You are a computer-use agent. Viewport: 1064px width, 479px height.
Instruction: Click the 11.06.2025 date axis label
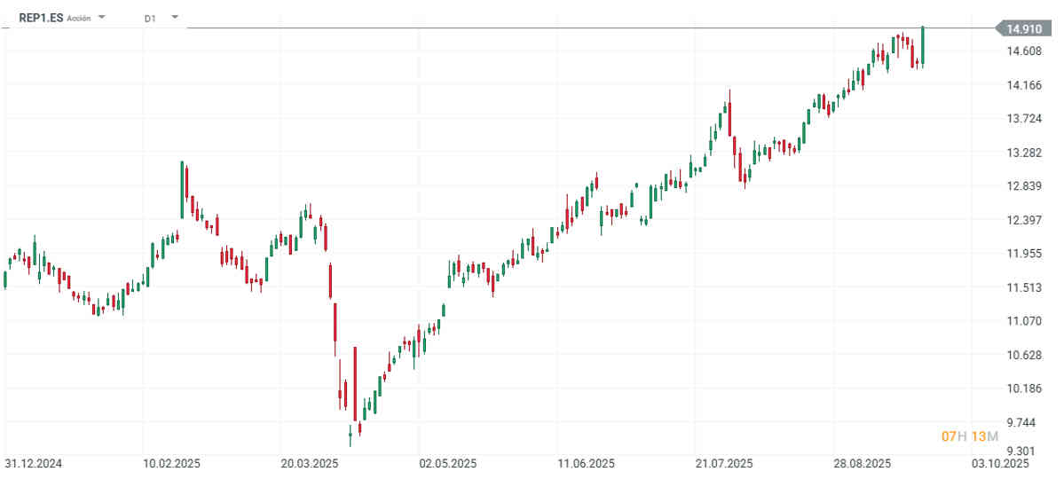[585, 464]
